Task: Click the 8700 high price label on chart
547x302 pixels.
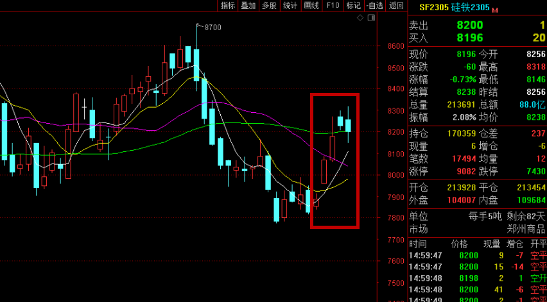Action: point(212,28)
